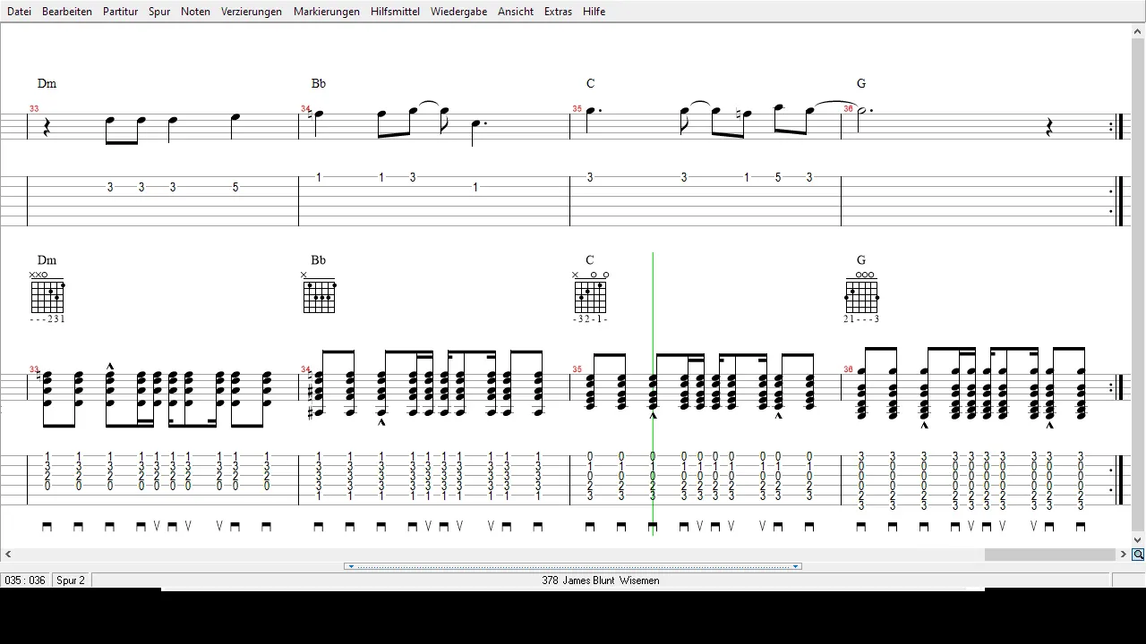Click the magnifier zoom icon beside the scrollbar

coord(1138,555)
